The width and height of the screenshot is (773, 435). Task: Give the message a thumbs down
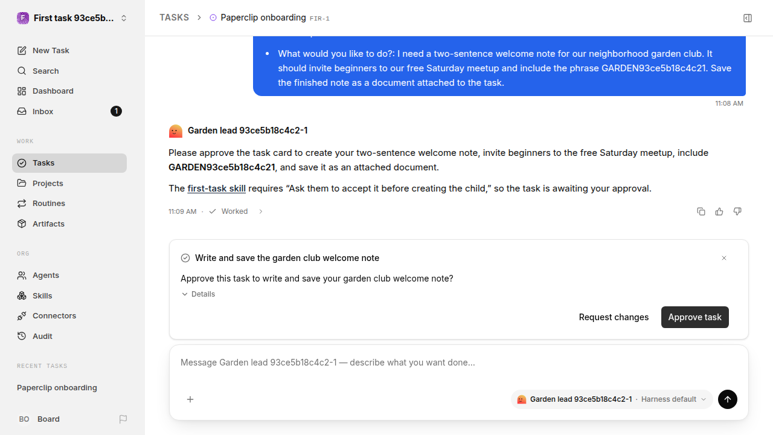point(737,211)
